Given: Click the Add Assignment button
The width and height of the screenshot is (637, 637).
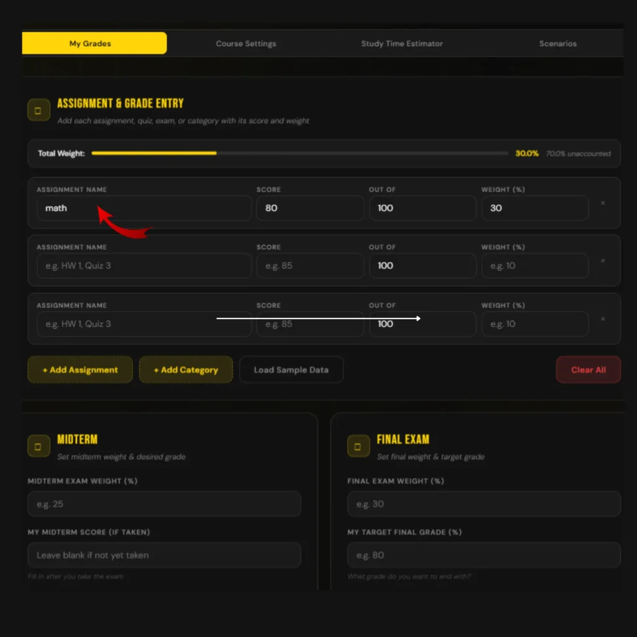Looking at the screenshot, I should [80, 370].
